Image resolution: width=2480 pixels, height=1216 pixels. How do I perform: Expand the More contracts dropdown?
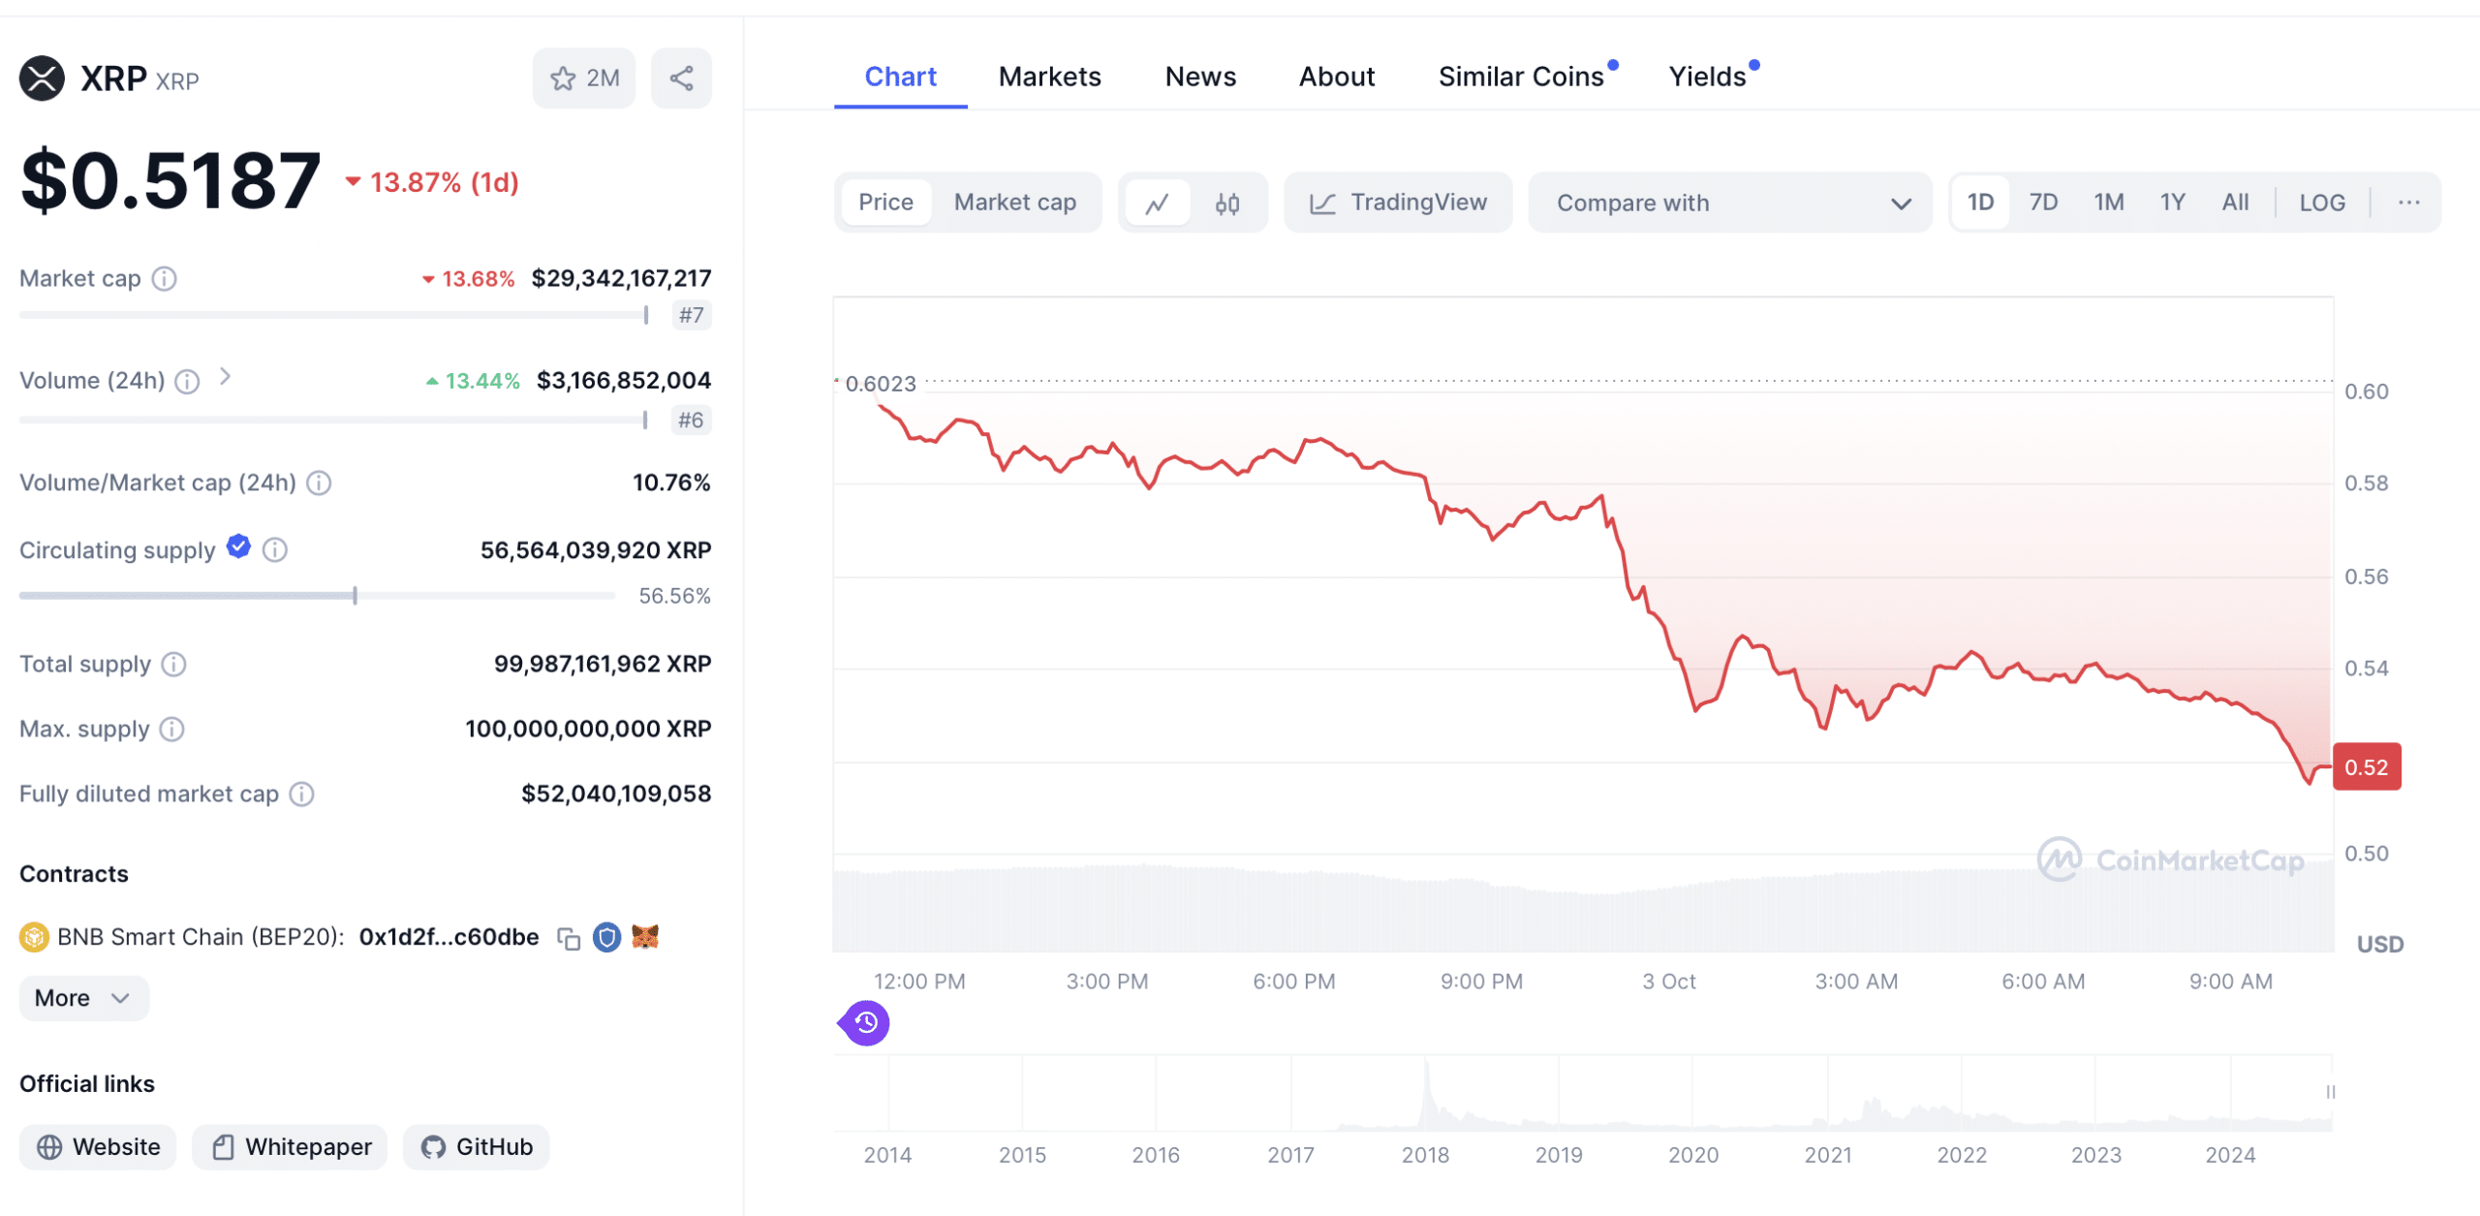83,999
